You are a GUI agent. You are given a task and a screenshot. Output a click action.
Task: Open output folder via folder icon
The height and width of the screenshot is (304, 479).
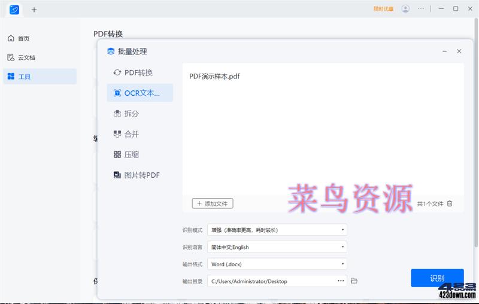point(354,281)
